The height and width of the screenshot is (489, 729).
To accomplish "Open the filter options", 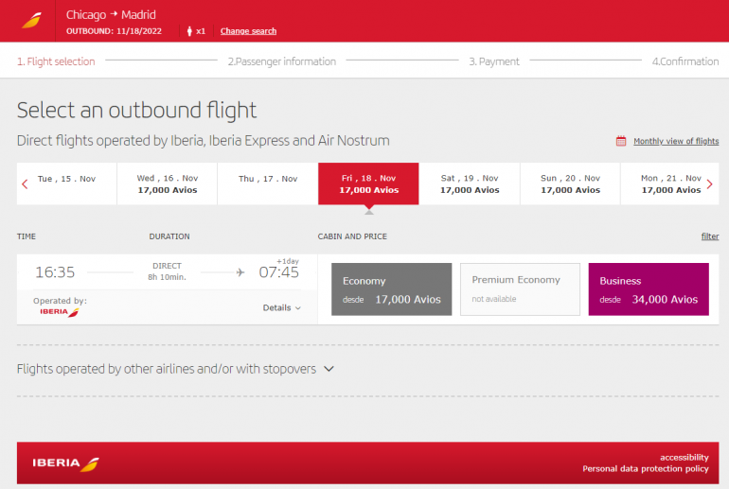I will point(709,236).
